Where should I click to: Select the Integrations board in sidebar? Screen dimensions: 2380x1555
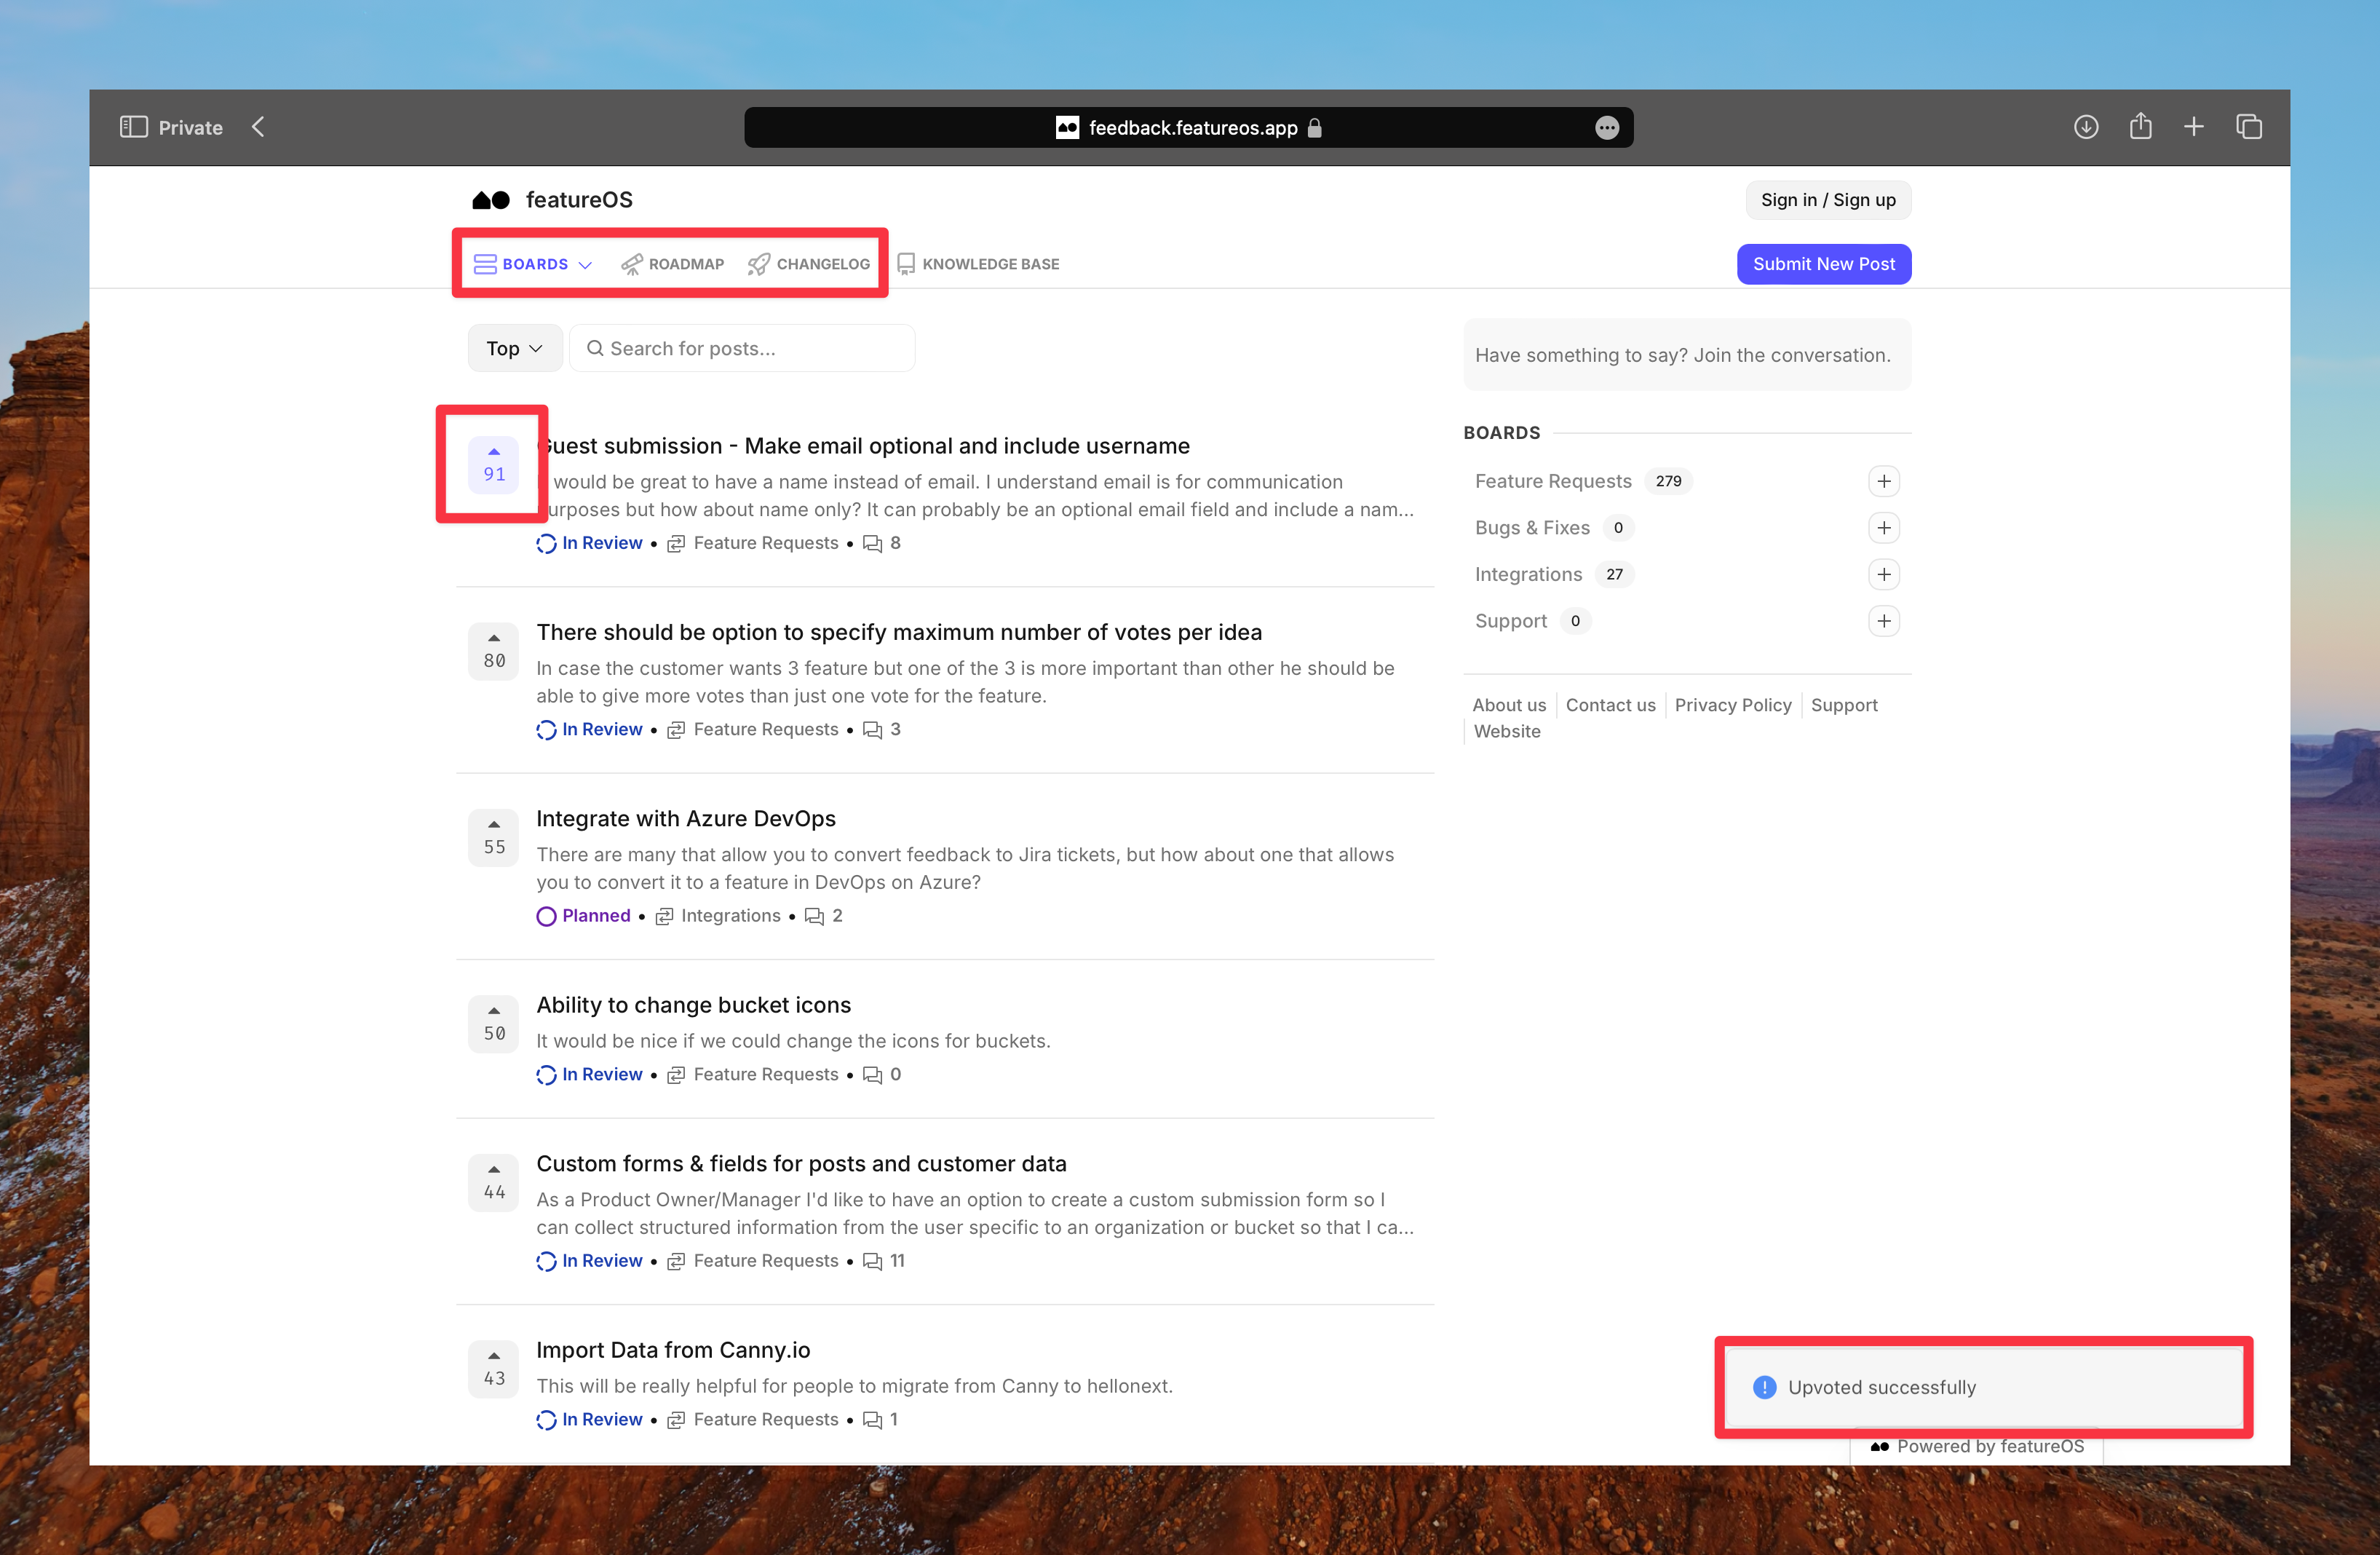[x=1528, y=574]
